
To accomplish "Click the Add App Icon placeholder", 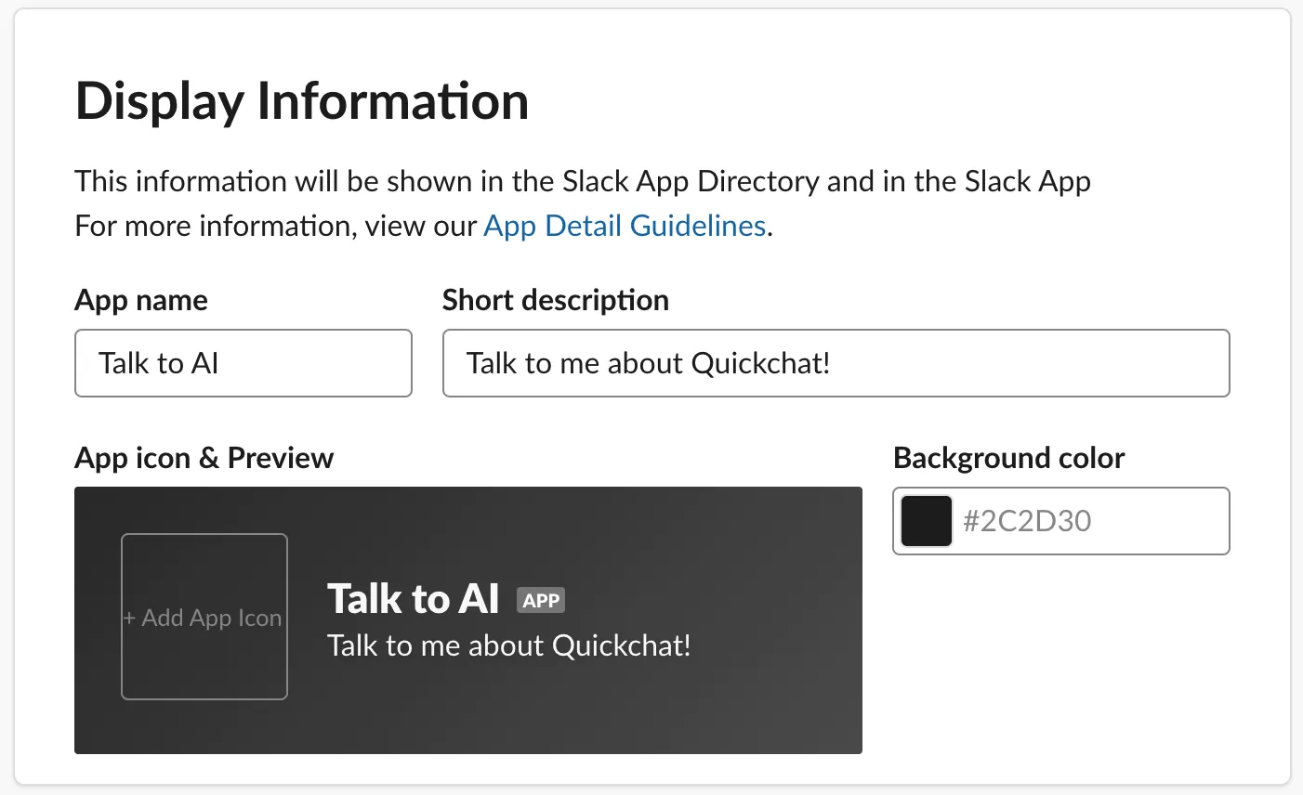I will (x=204, y=617).
